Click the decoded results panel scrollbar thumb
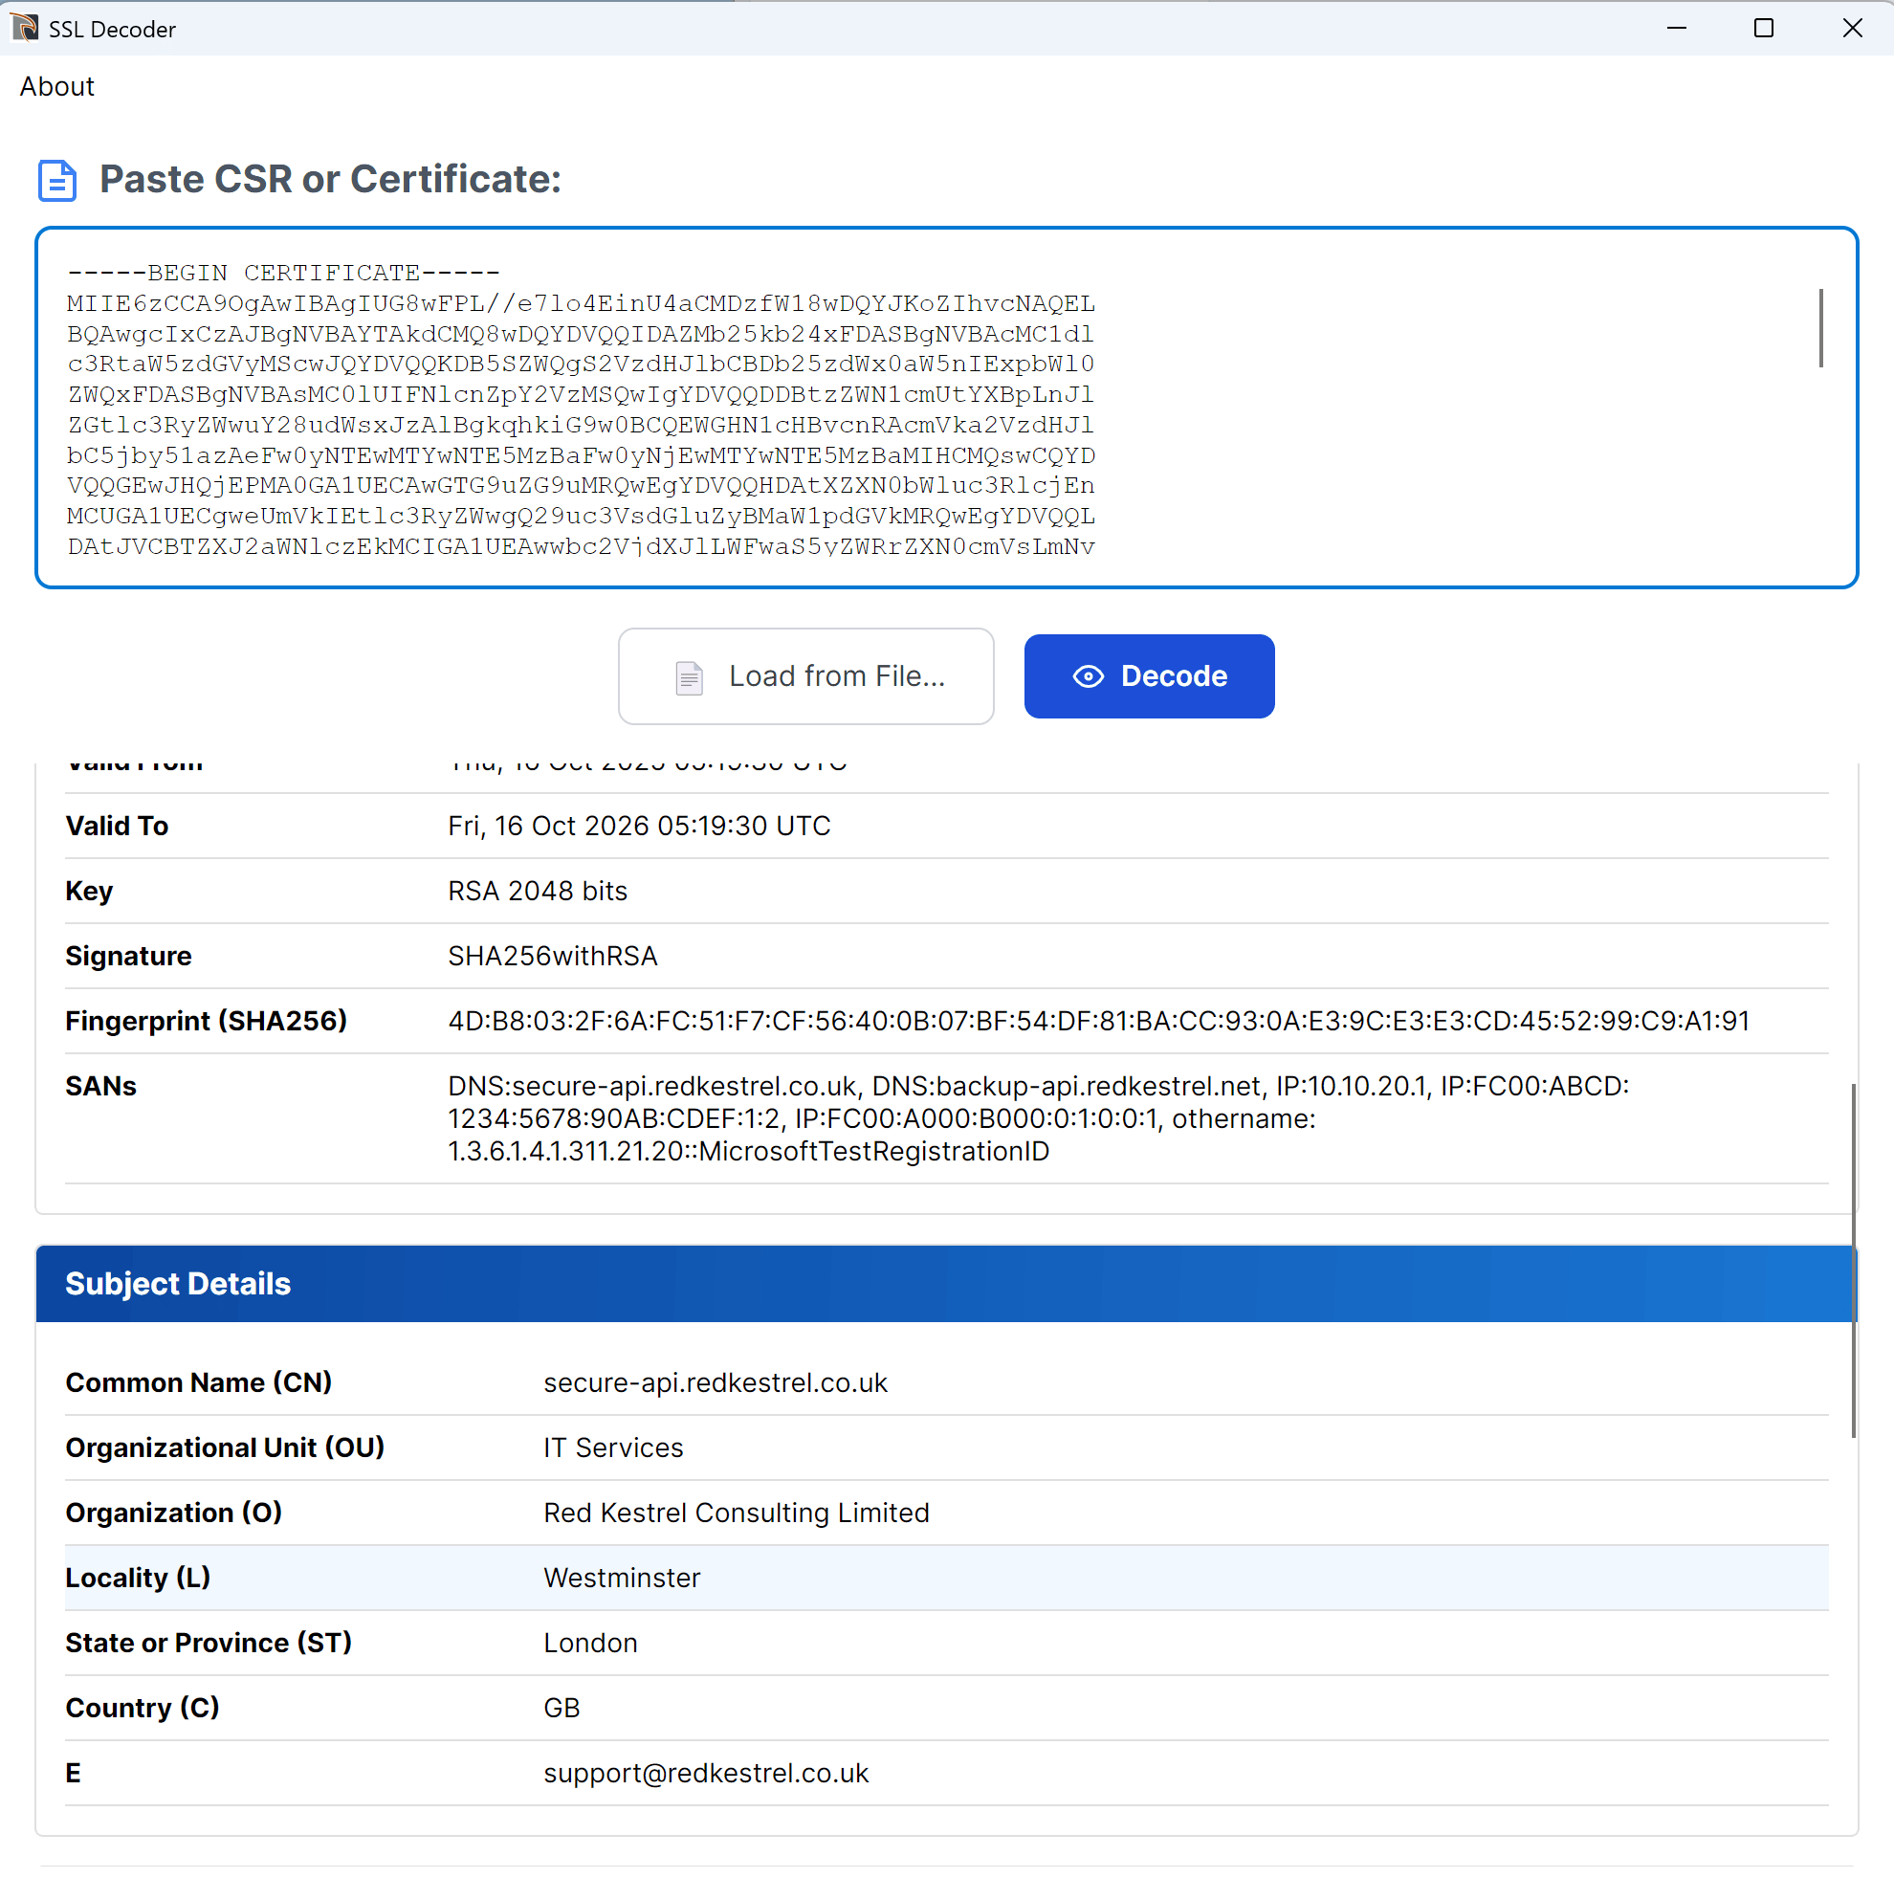Screen dimensions: 1894x1900 tap(1854, 1261)
